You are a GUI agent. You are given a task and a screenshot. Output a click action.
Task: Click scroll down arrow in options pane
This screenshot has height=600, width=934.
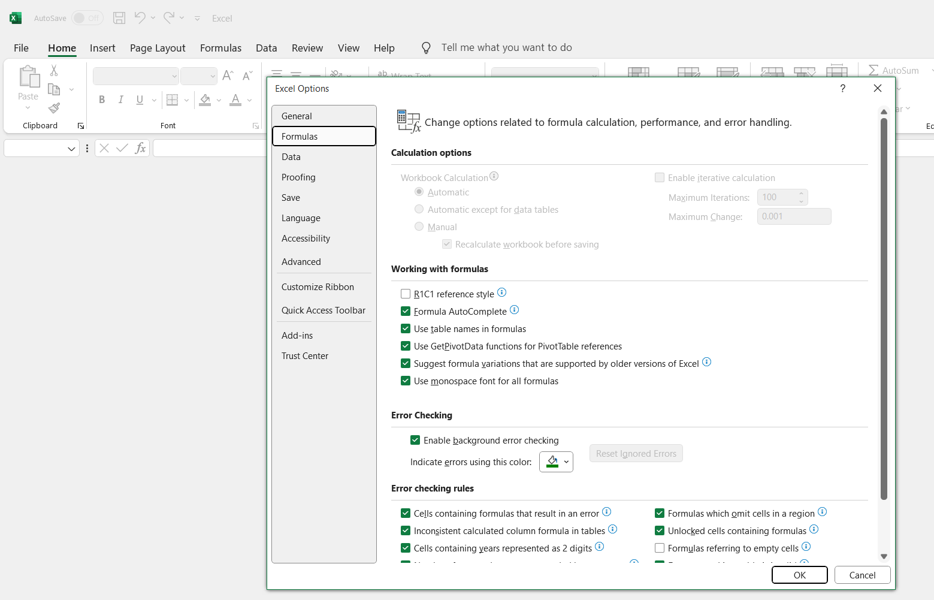coord(884,556)
